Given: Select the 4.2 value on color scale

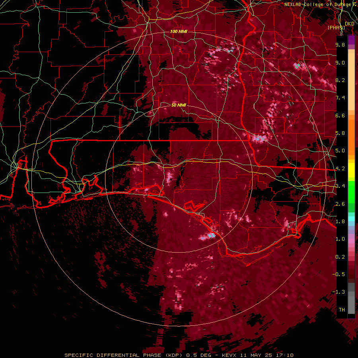Looking at the screenshot, I should coord(340,169).
